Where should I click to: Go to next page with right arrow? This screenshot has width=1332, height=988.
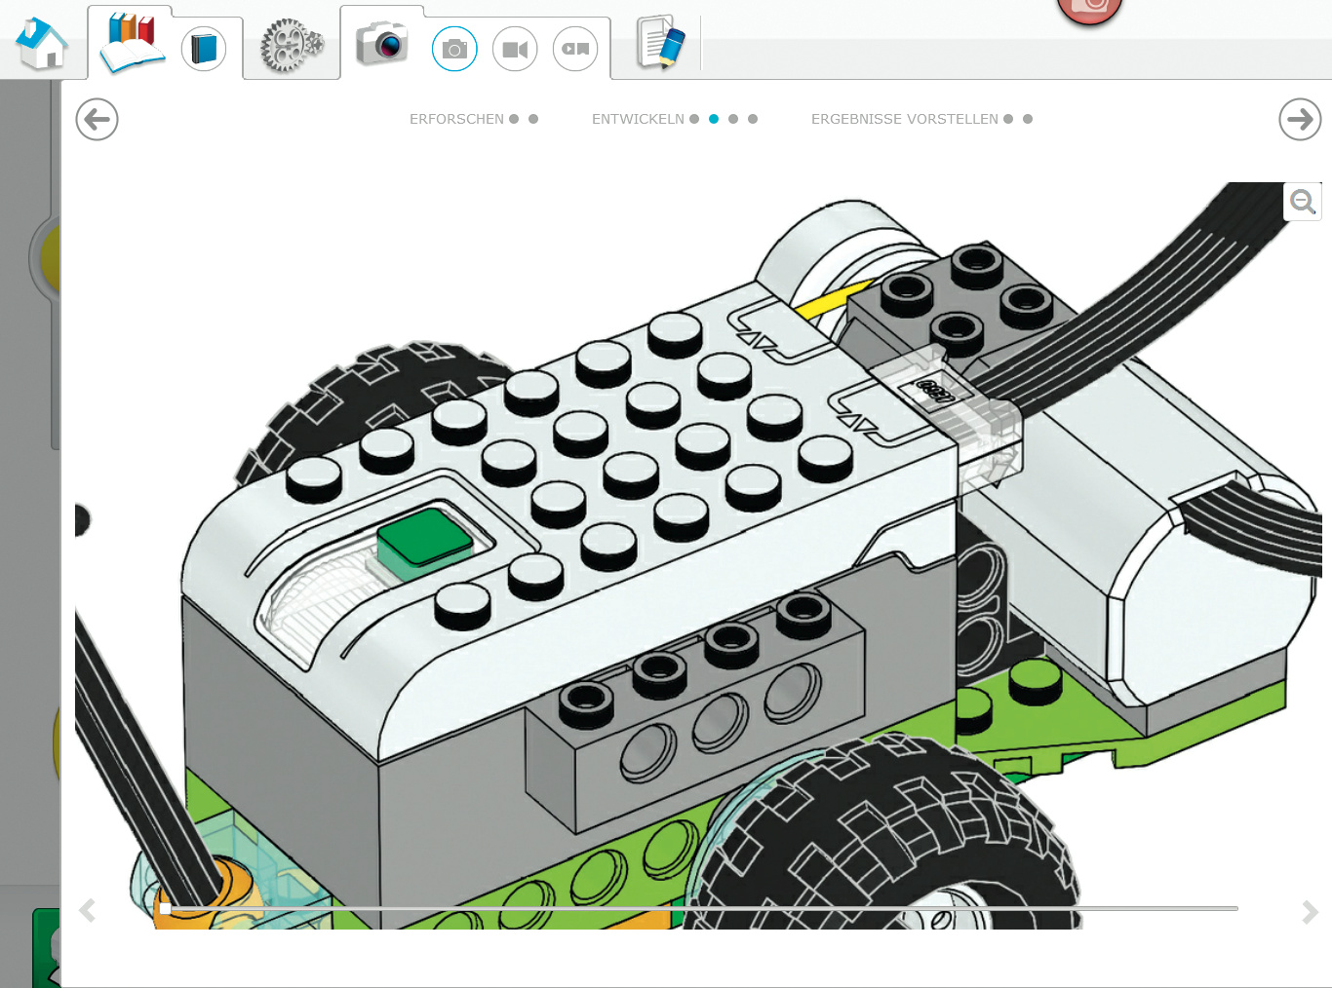1300,120
